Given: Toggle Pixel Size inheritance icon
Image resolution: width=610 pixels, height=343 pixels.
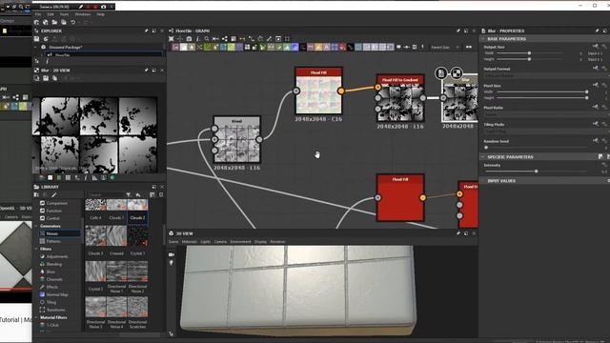Looking at the screenshot, I should coord(595,85).
